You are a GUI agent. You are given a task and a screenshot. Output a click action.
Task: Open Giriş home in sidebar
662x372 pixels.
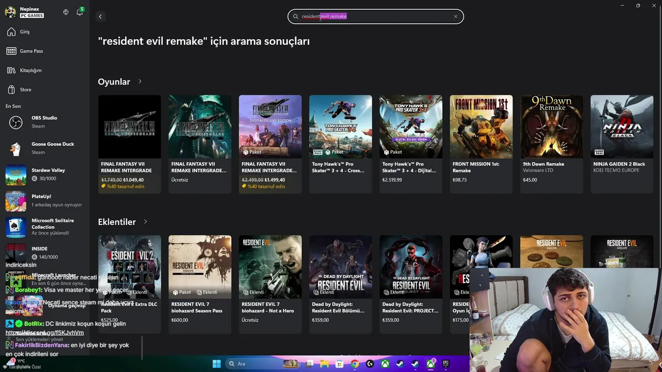click(44, 32)
